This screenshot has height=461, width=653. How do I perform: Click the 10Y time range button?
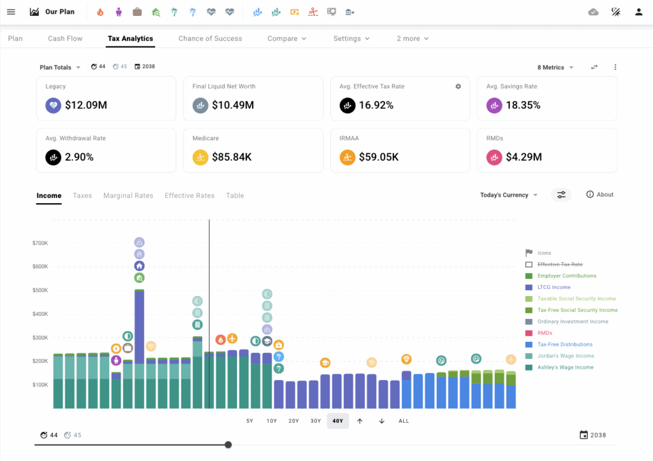271,421
